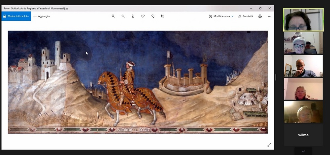Image resolution: width=330 pixels, height=155 pixels.
Task: Rotate the photo with the rotate icon
Action: [152, 16]
